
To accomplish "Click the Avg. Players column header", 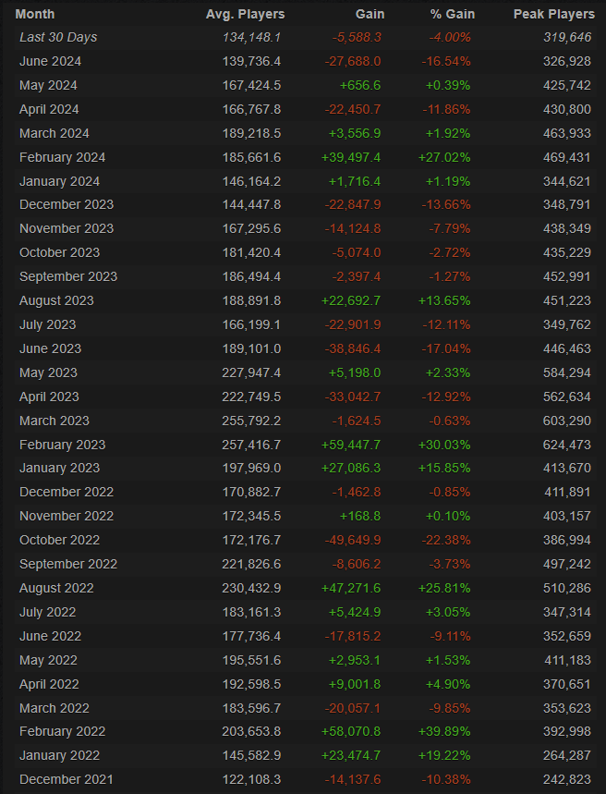I will click(245, 14).
